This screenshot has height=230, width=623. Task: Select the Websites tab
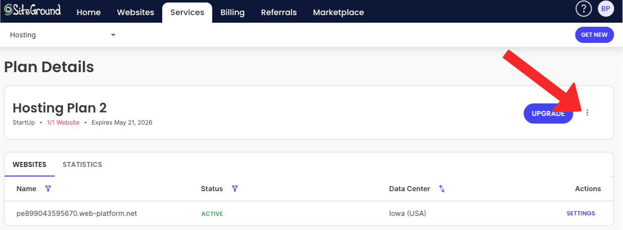pos(29,164)
